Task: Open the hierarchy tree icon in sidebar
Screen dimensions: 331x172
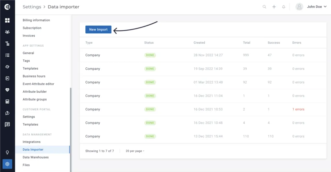Action: pyautogui.click(x=7, y=44)
